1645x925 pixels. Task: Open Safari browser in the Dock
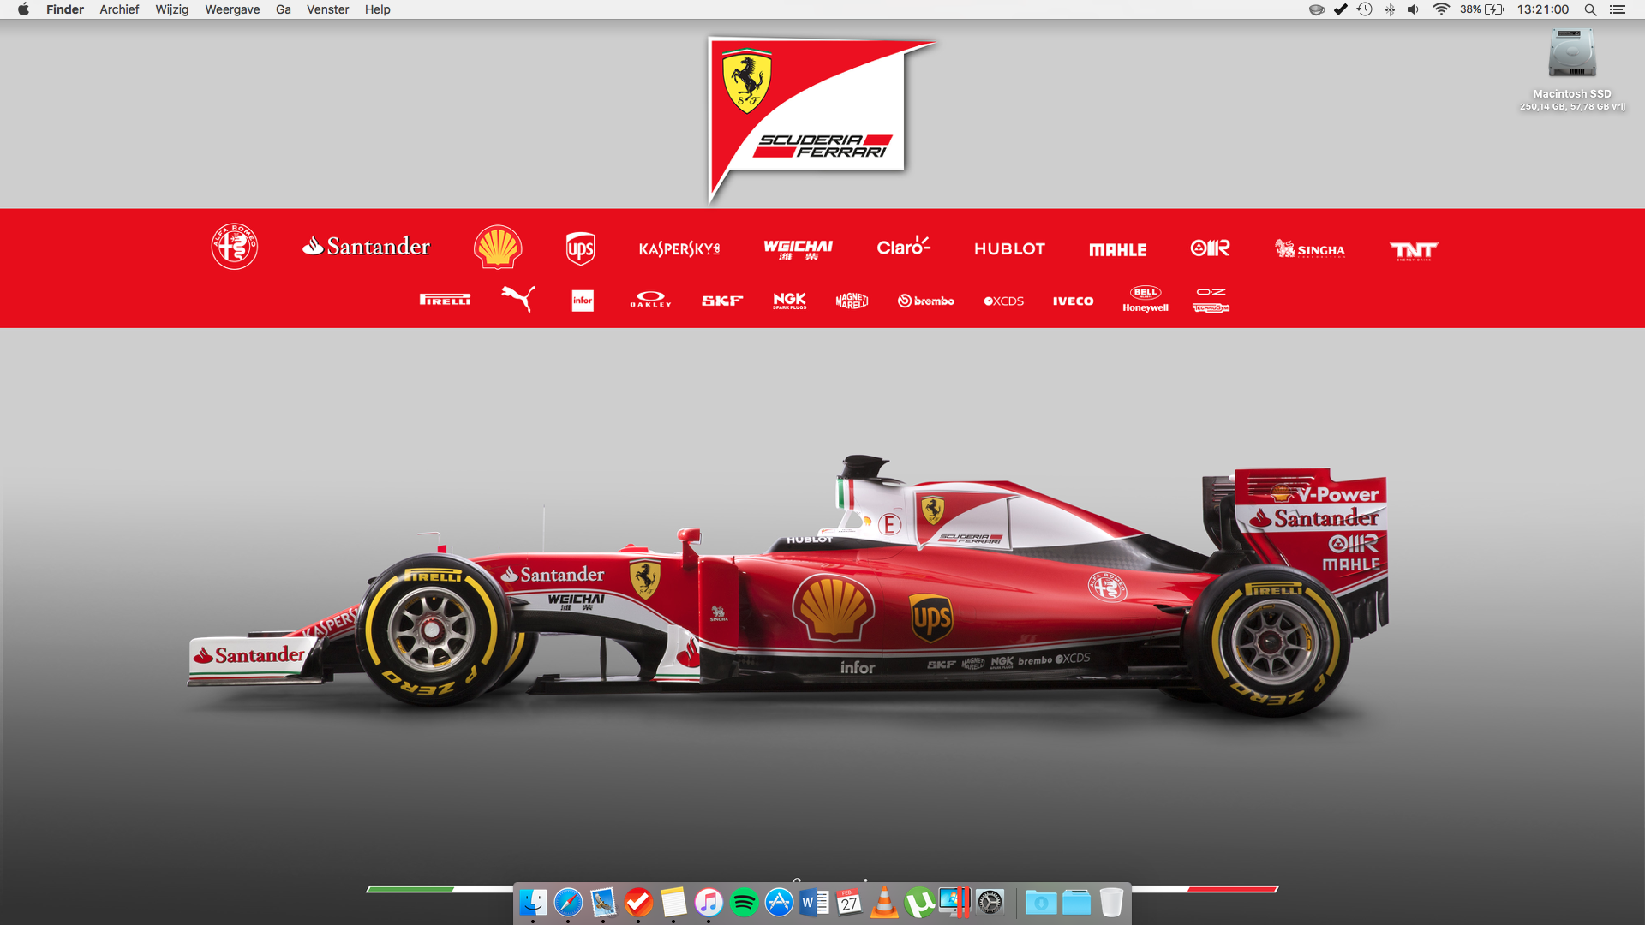click(568, 902)
